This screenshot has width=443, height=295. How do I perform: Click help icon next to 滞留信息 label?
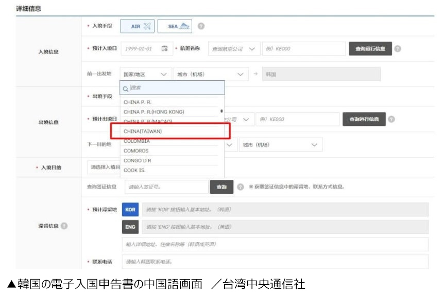[x=64, y=226]
